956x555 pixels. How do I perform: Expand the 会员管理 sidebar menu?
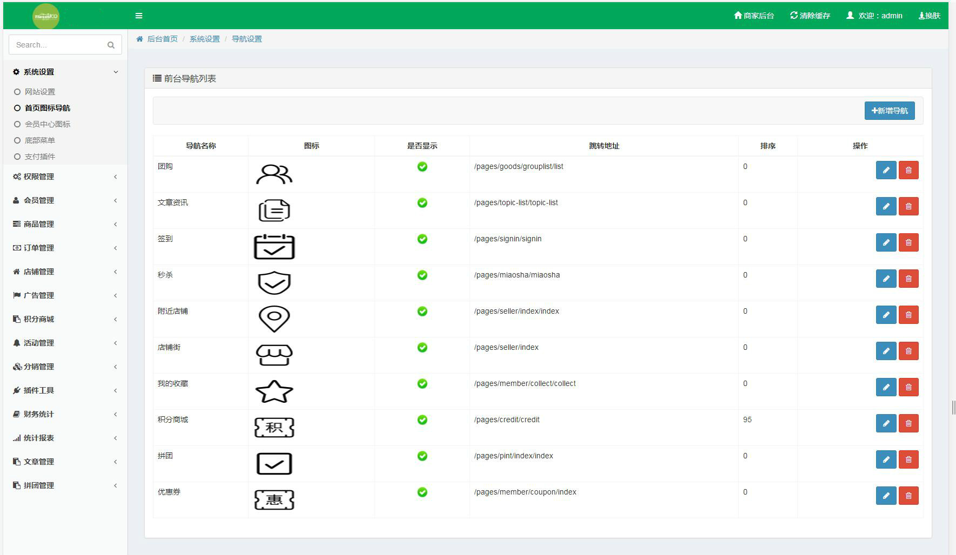click(x=65, y=200)
